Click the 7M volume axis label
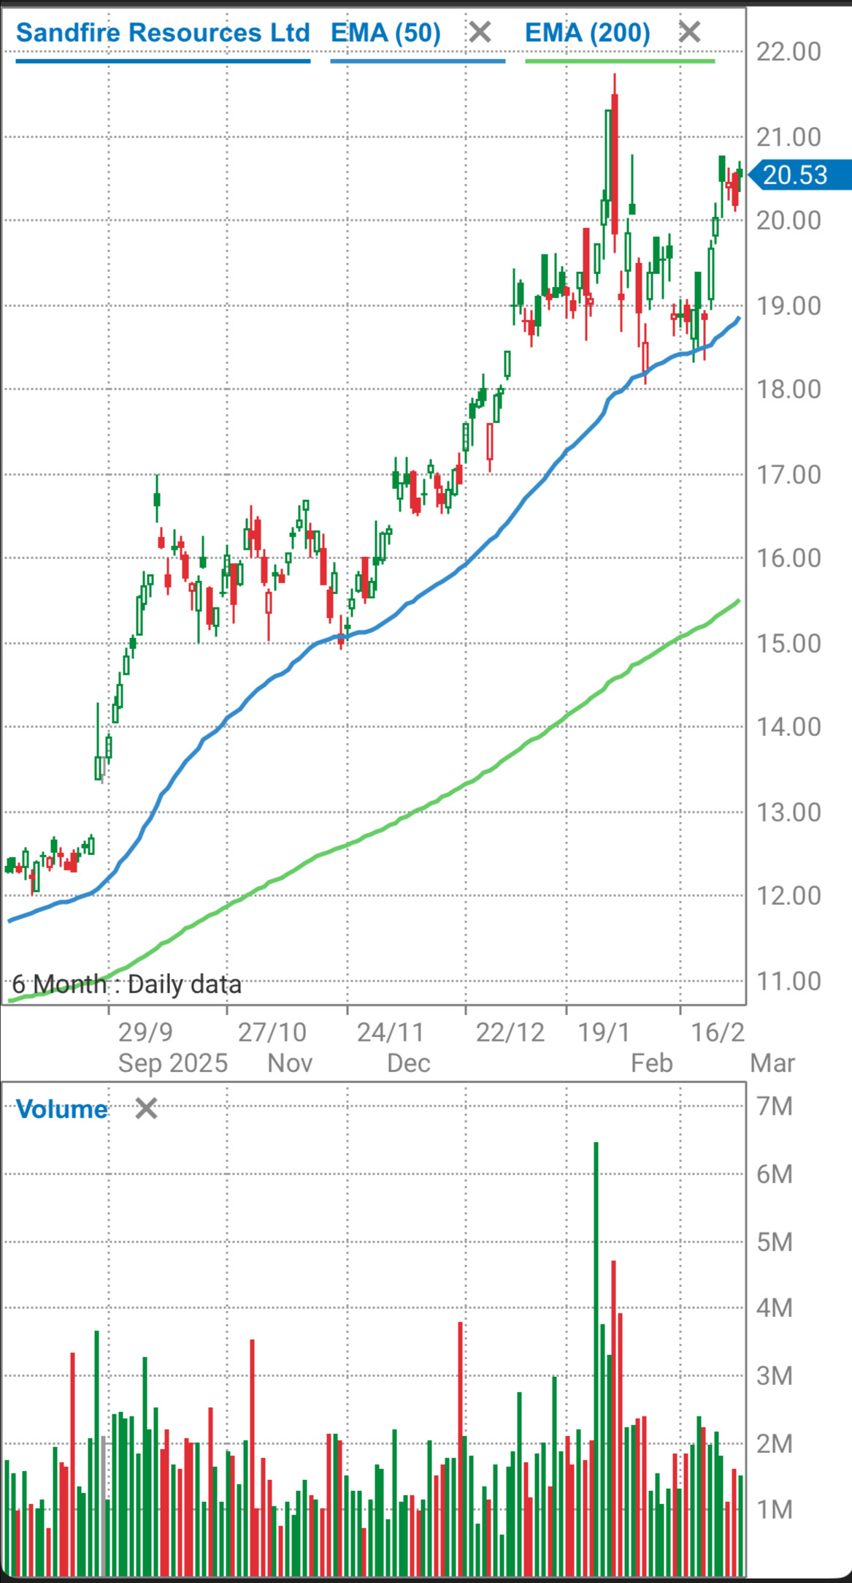 [775, 1106]
